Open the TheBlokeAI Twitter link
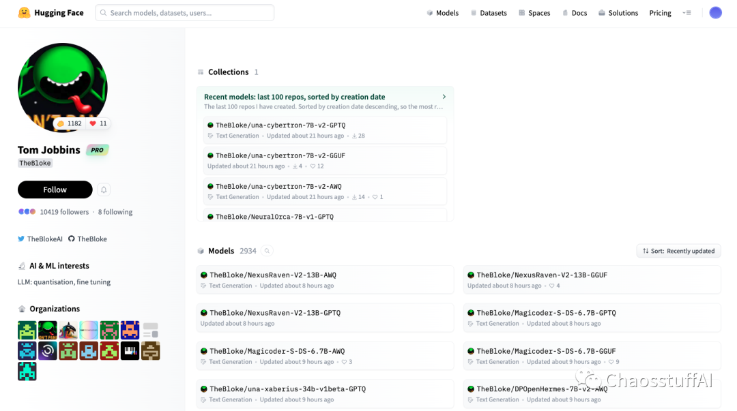The image size is (737, 411). tap(40, 239)
